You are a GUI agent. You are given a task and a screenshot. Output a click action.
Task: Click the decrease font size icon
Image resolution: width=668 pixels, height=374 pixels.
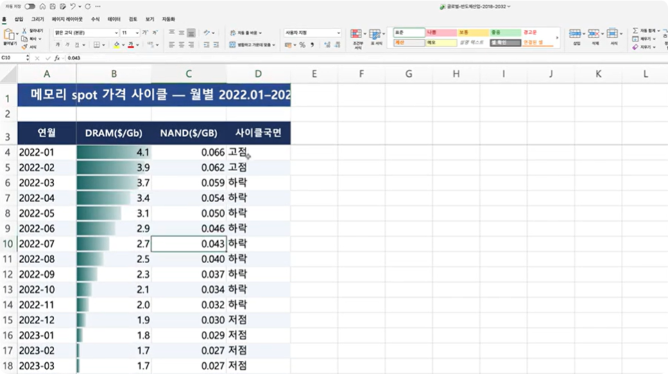point(155,33)
